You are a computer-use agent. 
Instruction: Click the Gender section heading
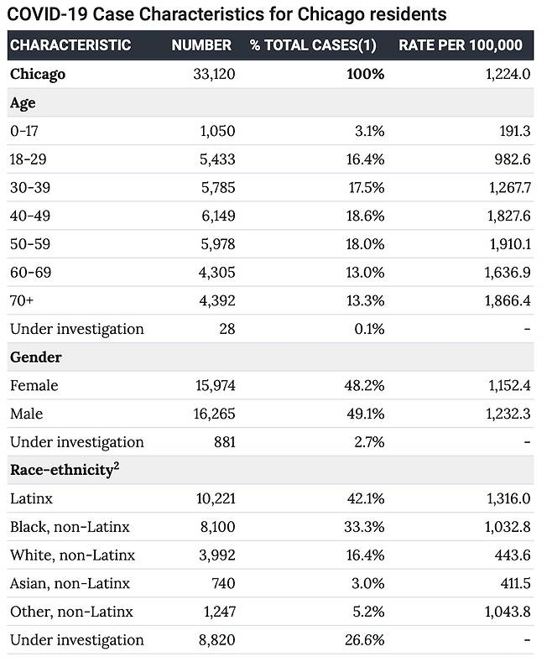coord(36,357)
